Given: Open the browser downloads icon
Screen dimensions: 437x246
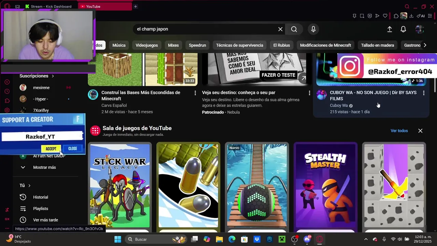Looking at the screenshot, I should pyautogui.click(x=411, y=16).
